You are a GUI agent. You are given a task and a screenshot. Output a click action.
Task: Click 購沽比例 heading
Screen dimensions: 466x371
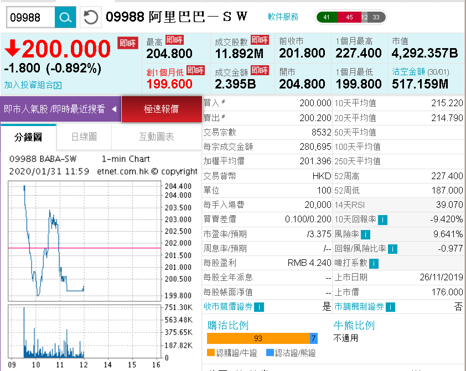click(227, 325)
